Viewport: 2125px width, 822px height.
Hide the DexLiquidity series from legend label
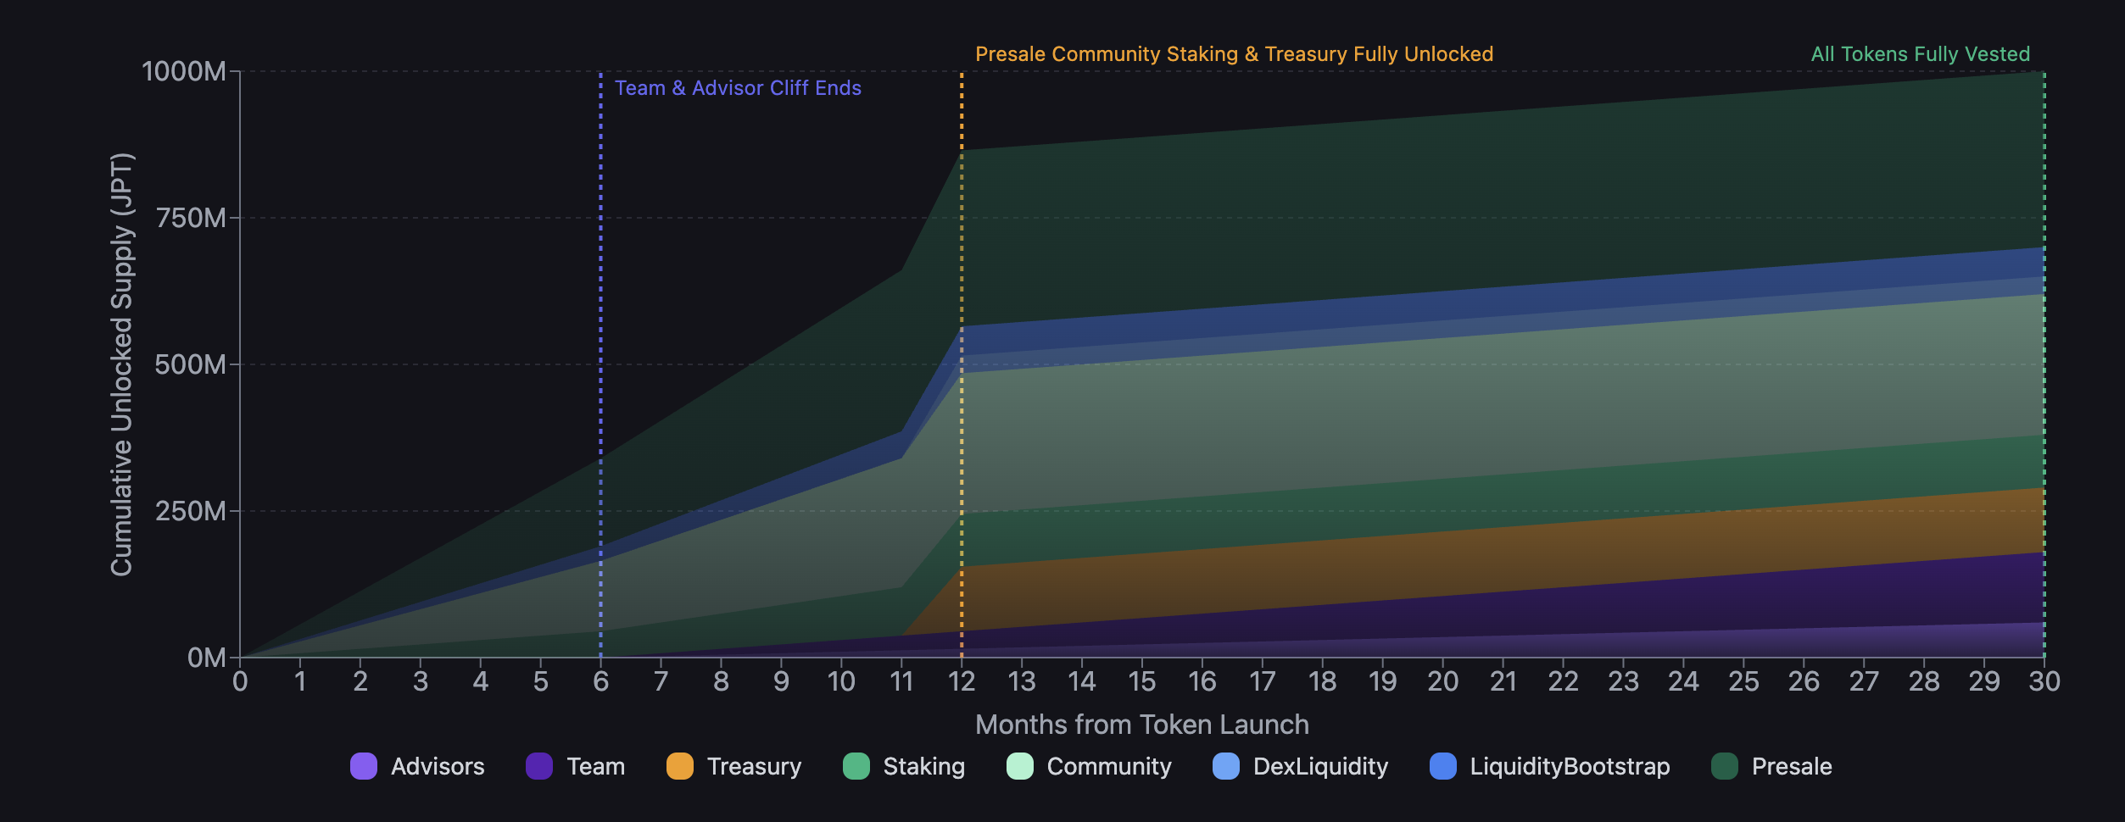(1320, 766)
